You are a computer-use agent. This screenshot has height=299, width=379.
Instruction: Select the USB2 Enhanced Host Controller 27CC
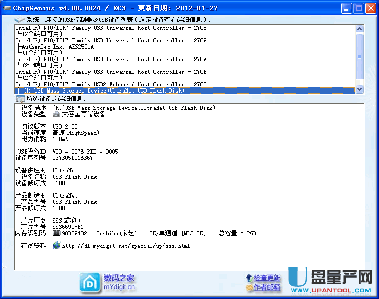(111, 84)
